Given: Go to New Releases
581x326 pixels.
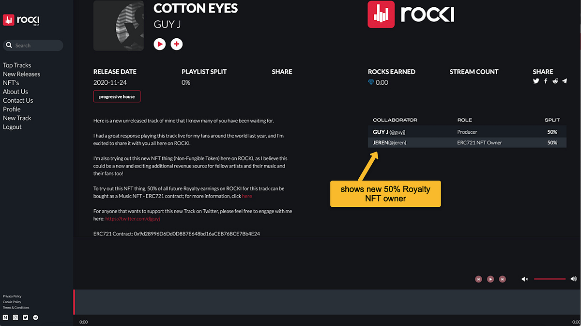Looking at the screenshot, I should click(x=21, y=74).
